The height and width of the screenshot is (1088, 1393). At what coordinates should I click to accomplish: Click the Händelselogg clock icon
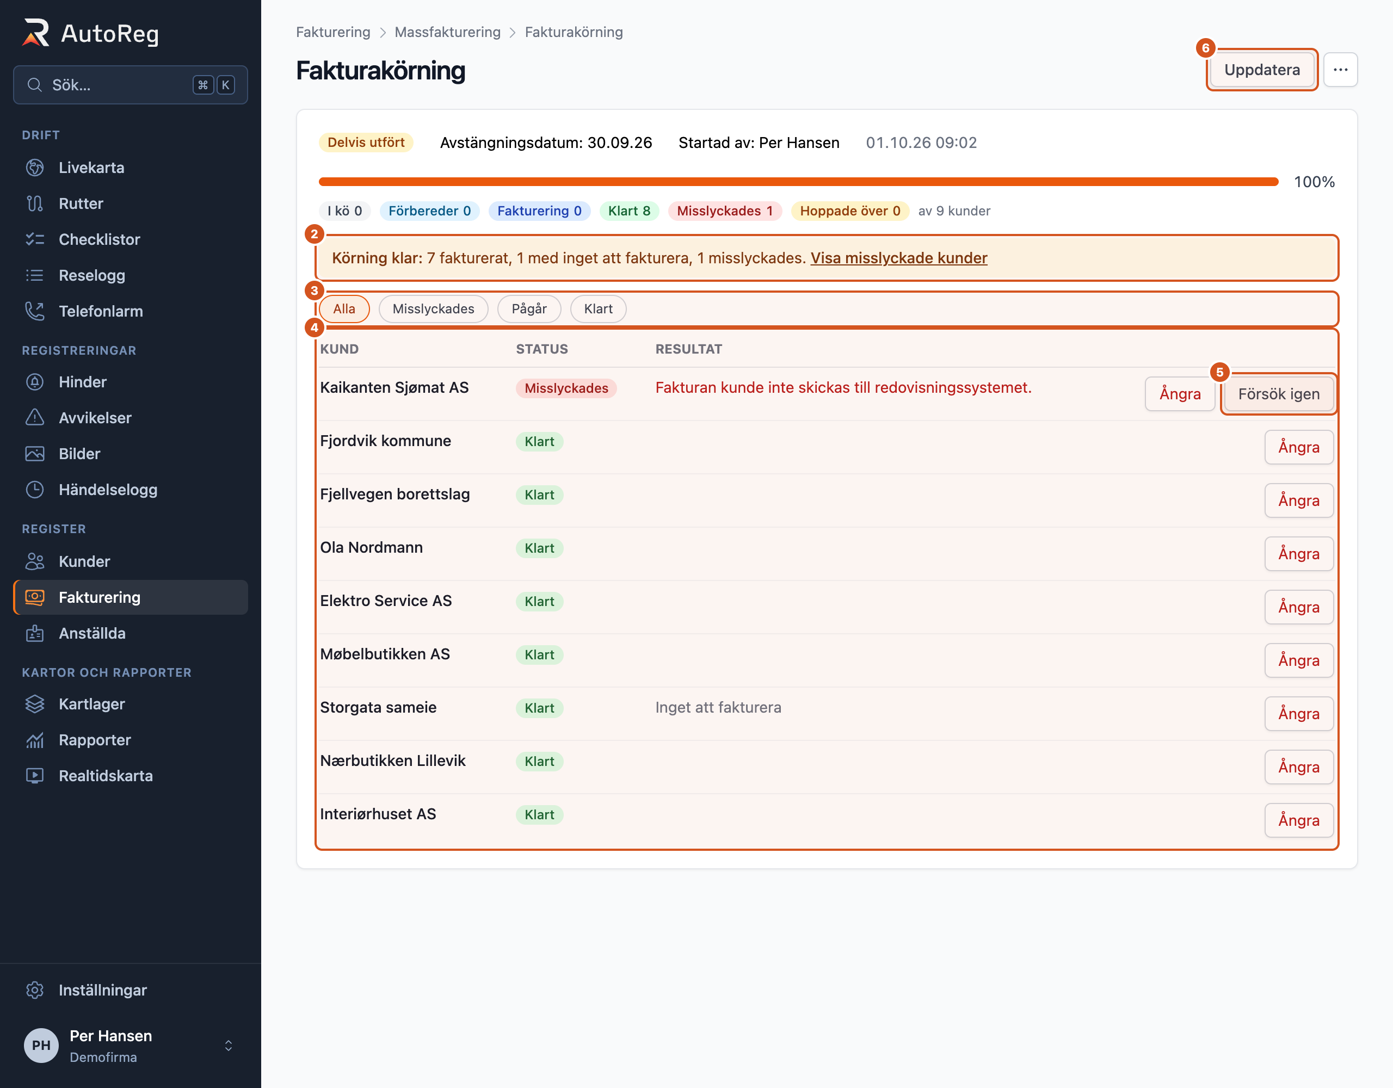[34, 490]
